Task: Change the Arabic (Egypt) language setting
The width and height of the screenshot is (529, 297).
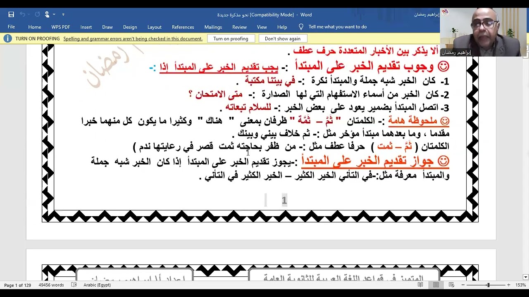Action: (x=97, y=285)
